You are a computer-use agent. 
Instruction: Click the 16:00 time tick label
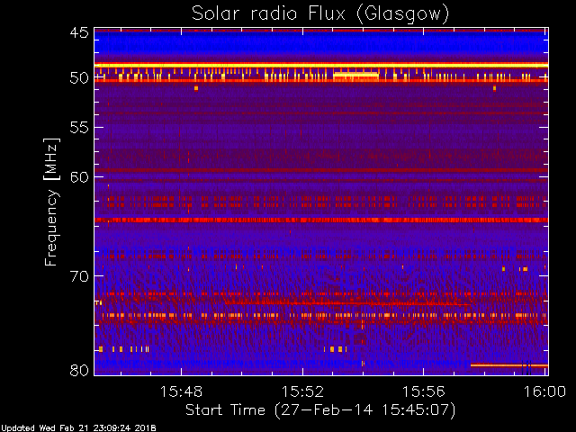click(544, 391)
